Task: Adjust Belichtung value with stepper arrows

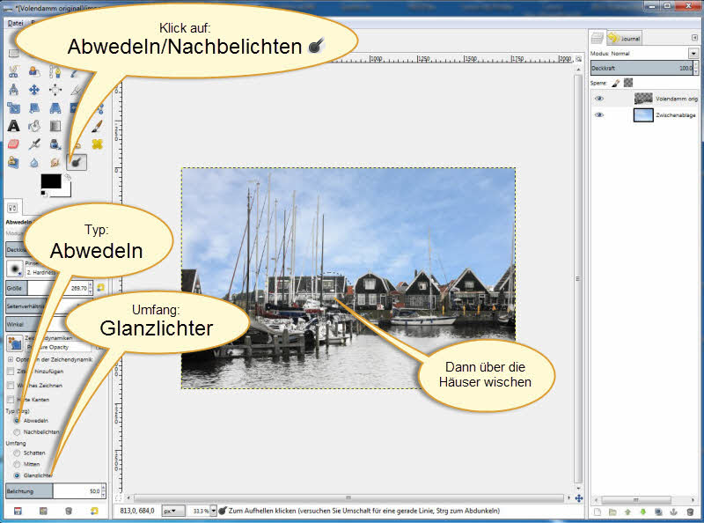Action: coord(104,490)
